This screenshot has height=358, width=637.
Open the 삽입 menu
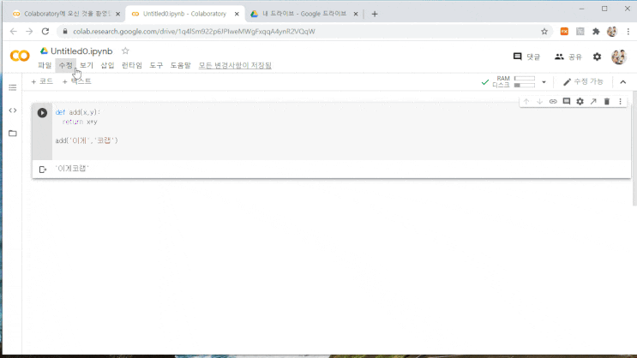107,65
